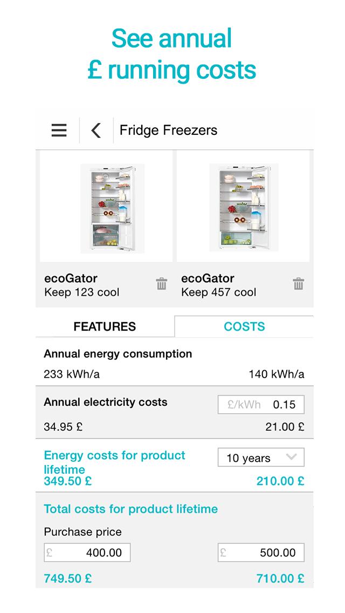
Task: Edit the £/kWh electricity rate field
Action: [x=261, y=405]
